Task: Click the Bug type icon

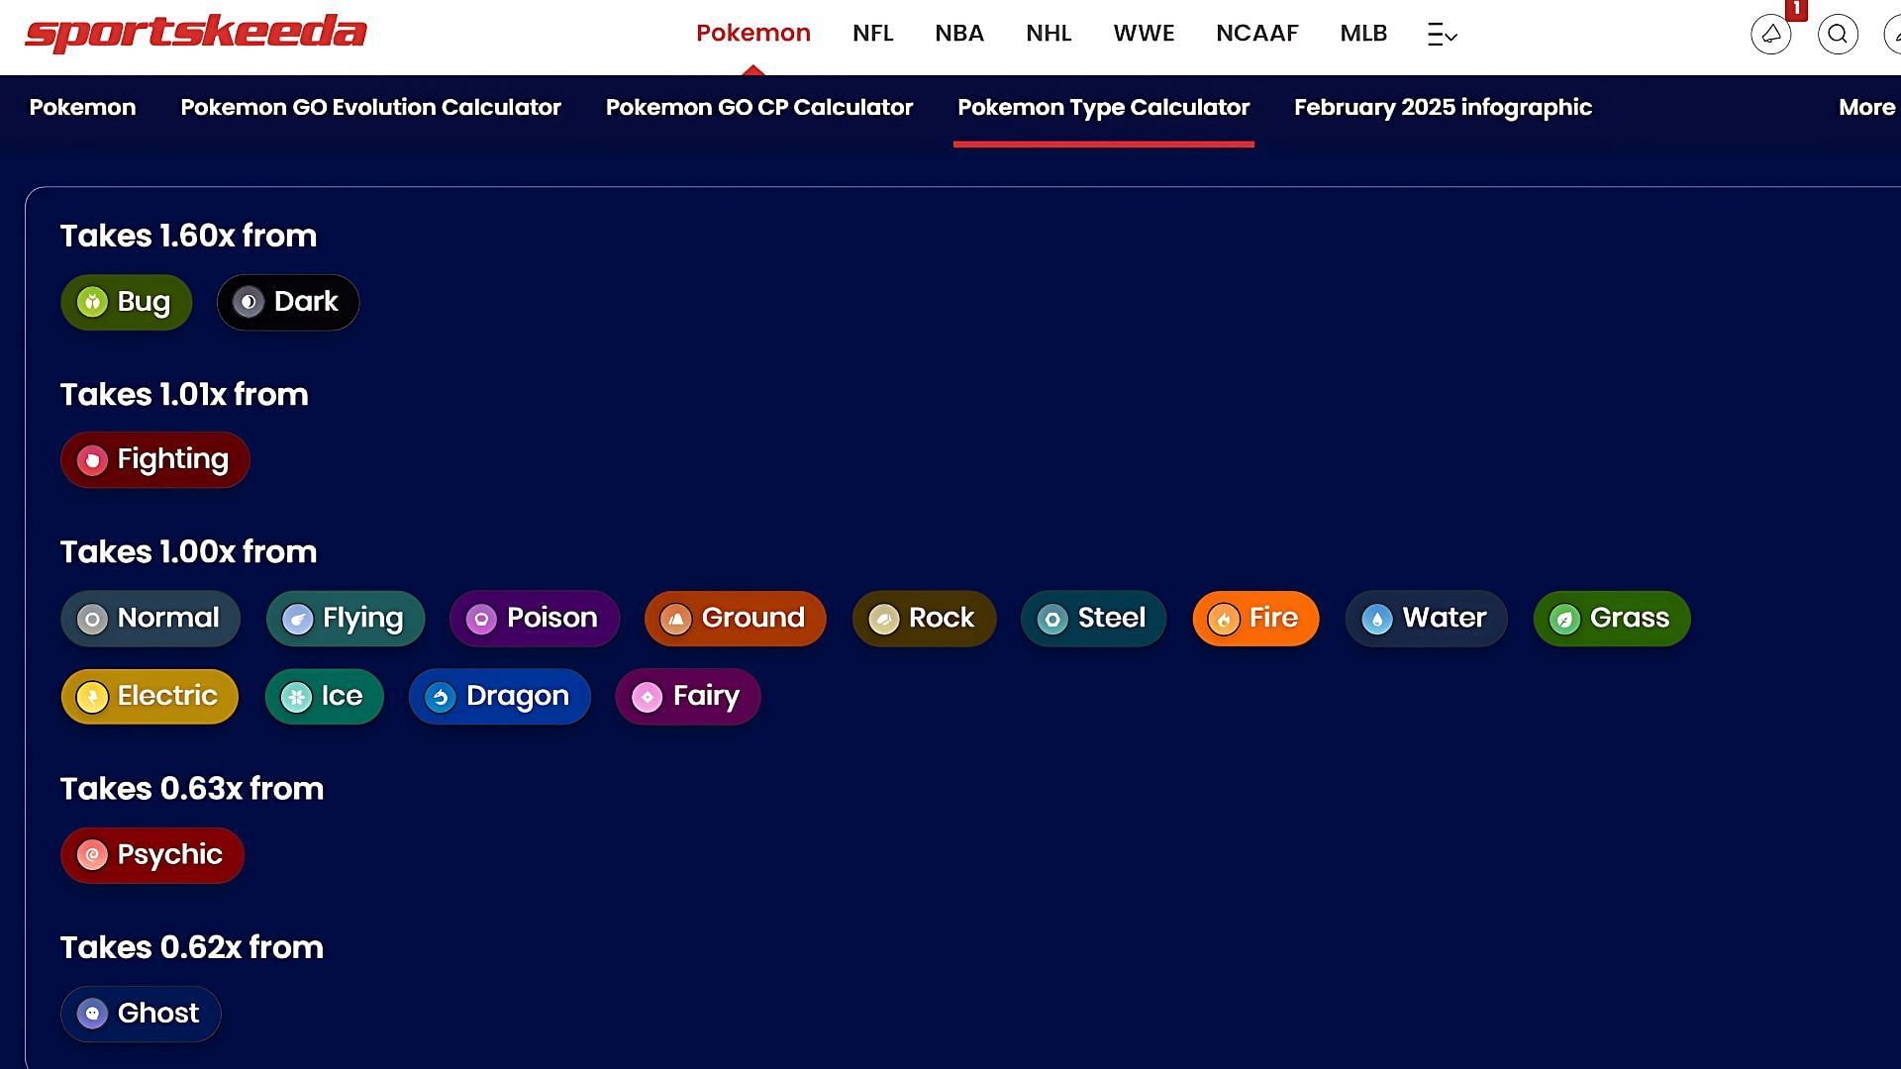Action: (92, 302)
